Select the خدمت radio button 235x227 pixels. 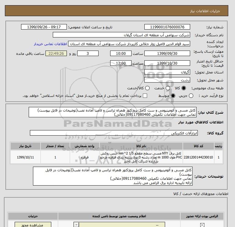(x=168, y=88)
